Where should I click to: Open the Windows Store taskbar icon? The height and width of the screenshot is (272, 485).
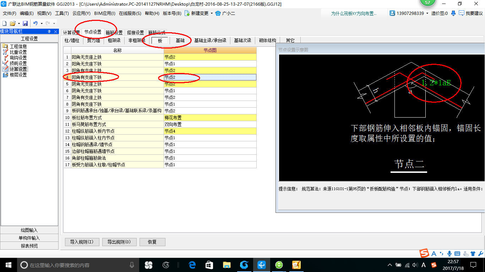[209, 265]
